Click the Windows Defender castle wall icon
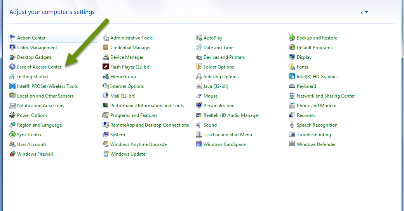 [x=292, y=144]
